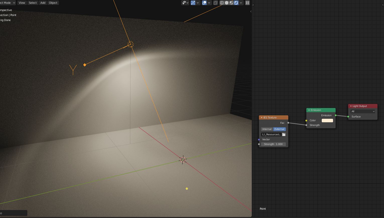Open the Object menu
Screen dimensions: 384x218
pos(53,3)
